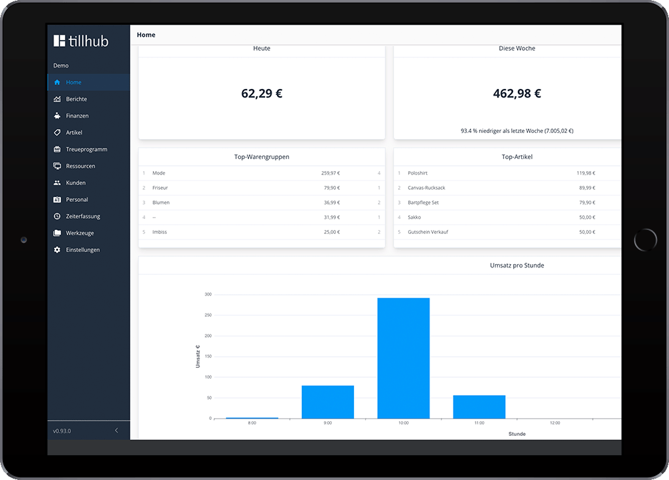Click the Finanzen piggy bank icon

pos(57,116)
